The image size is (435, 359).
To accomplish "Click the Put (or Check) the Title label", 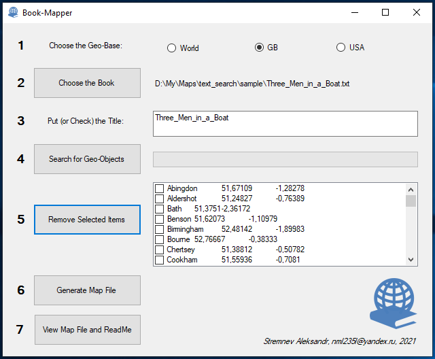I will pos(86,121).
